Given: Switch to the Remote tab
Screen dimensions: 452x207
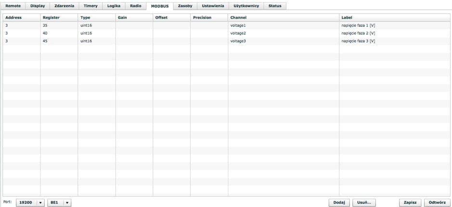Looking at the screenshot, I should [x=13, y=6].
